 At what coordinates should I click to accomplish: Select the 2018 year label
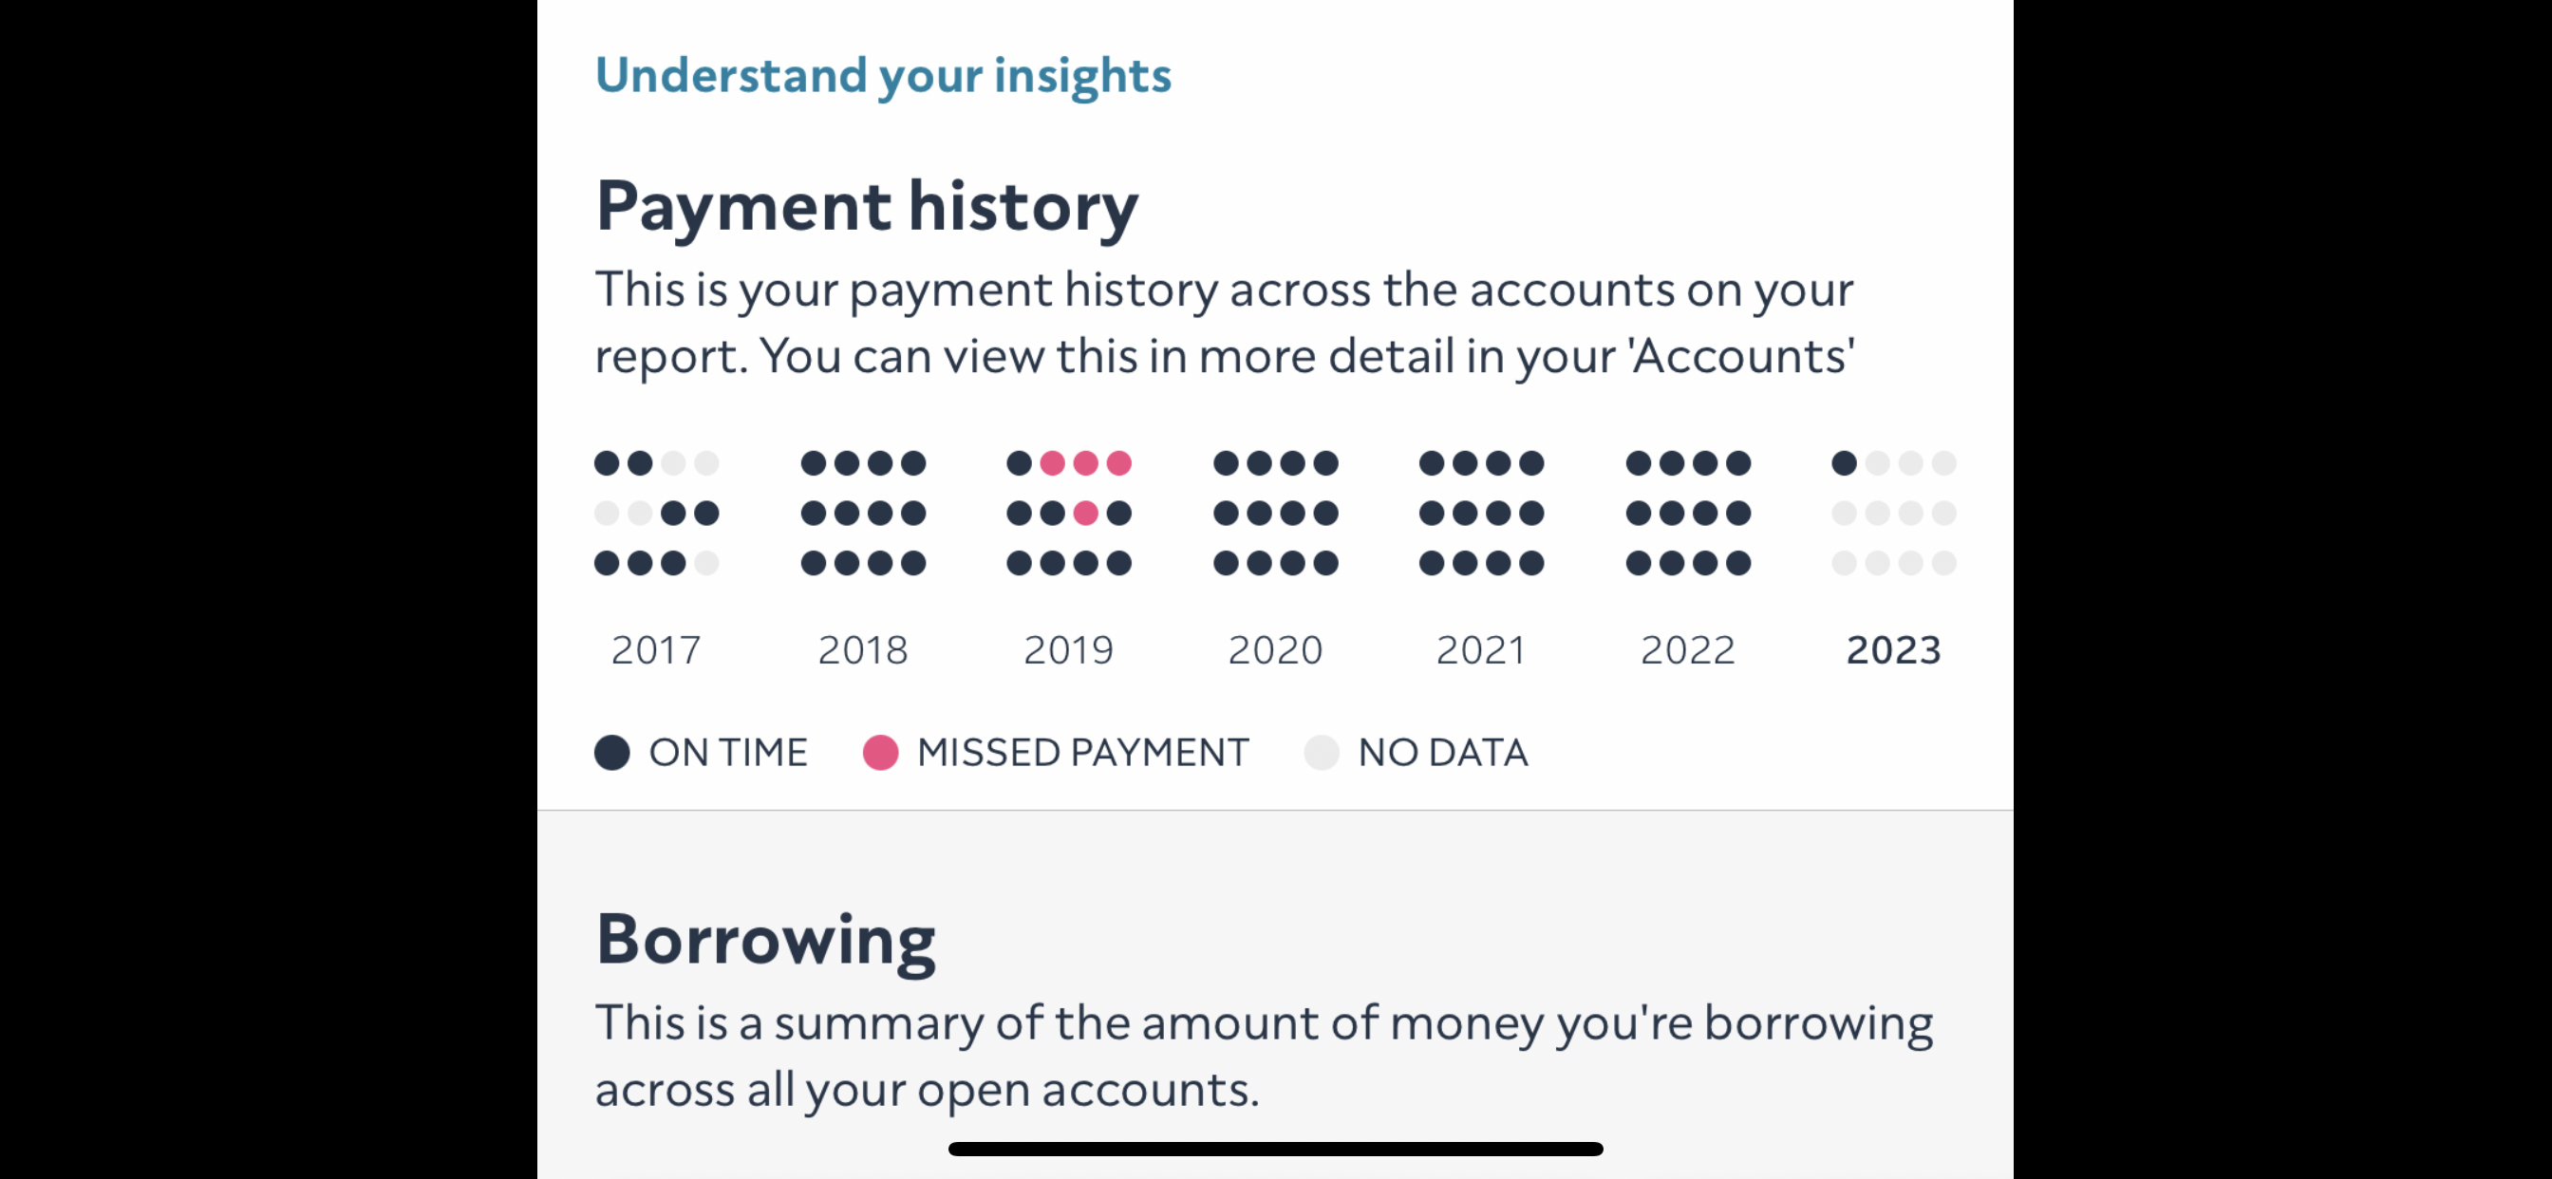pyautogui.click(x=863, y=650)
